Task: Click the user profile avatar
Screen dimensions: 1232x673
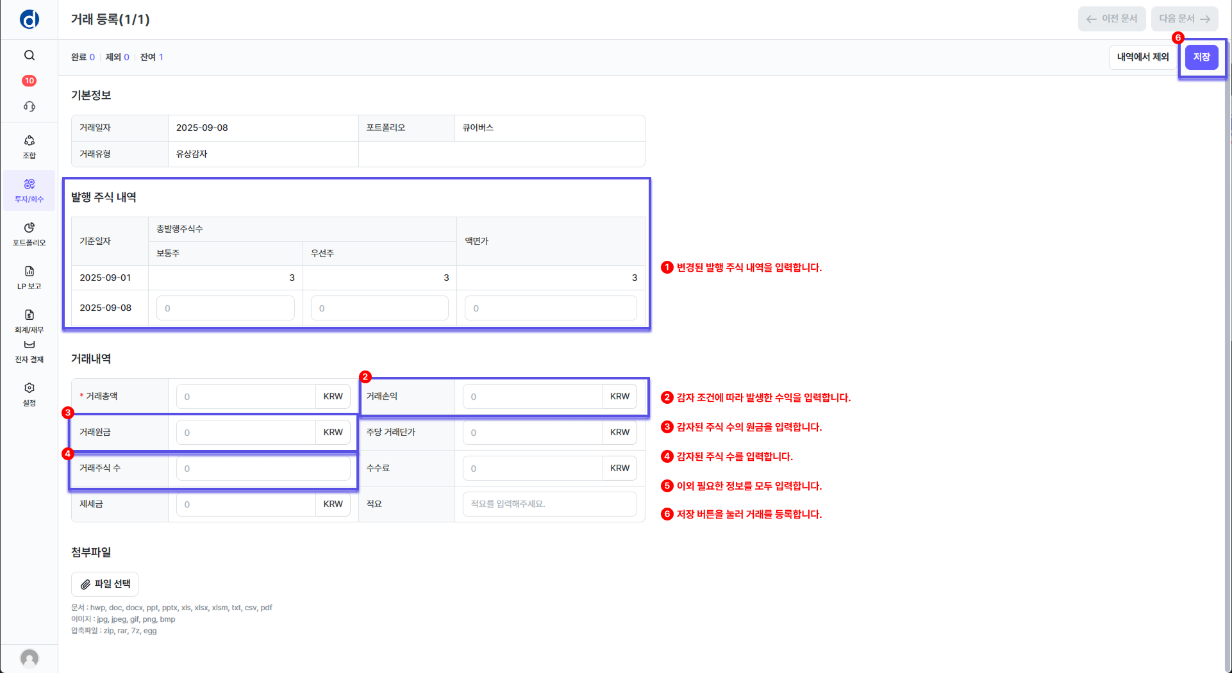Action: 29,658
